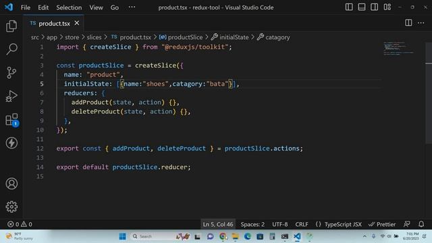The height and width of the screenshot is (243, 432).
Task: Open the Source Control view
Action: (x=11, y=73)
